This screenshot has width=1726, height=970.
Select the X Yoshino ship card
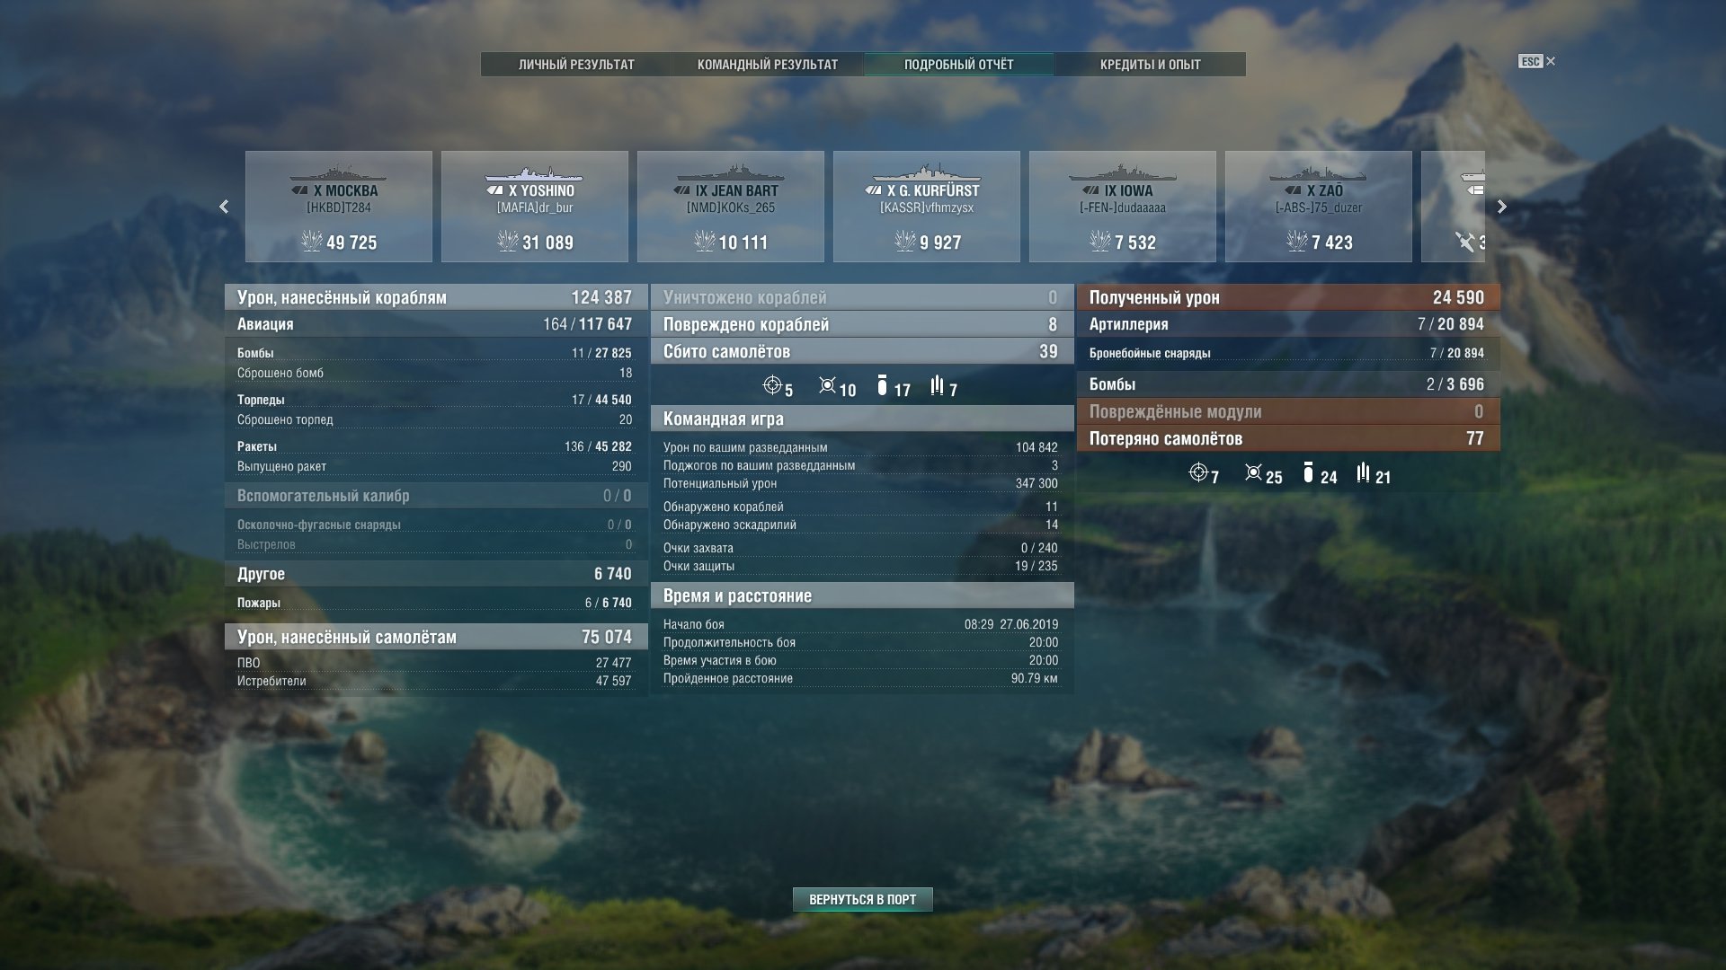[x=535, y=207]
